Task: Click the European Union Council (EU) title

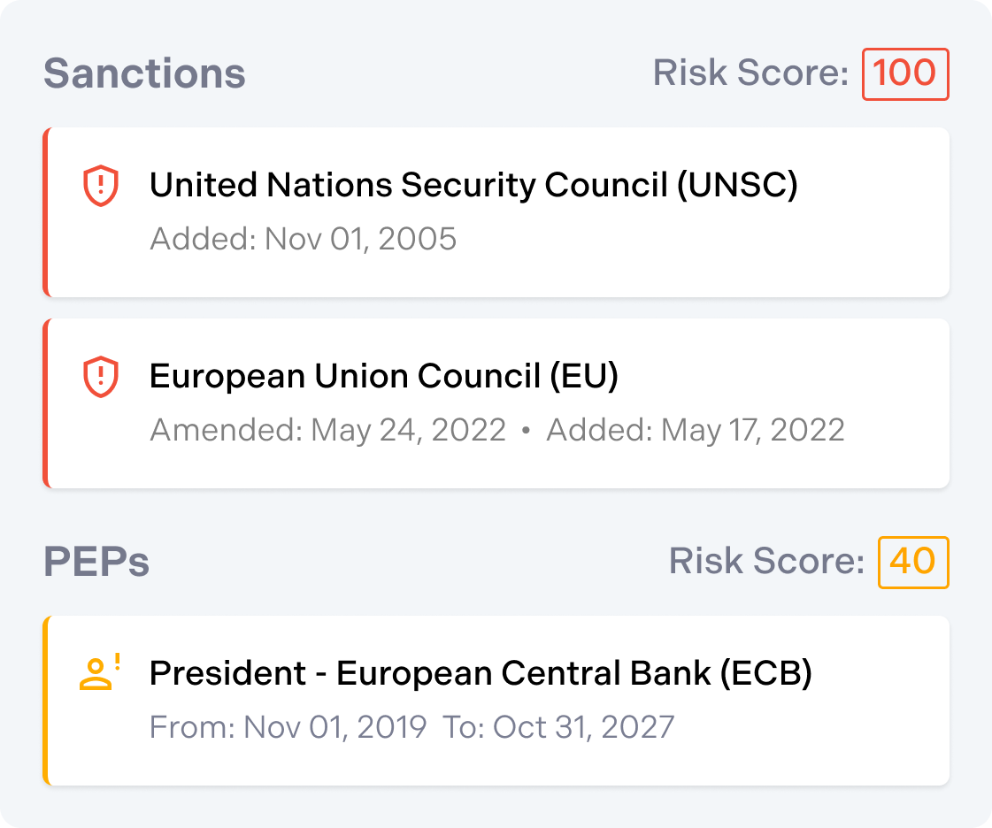Action: tap(383, 376)
